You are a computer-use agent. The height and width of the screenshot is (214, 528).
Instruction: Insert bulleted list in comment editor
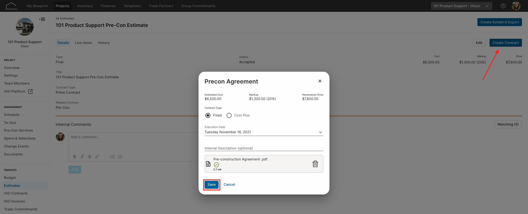pos(112,157)
